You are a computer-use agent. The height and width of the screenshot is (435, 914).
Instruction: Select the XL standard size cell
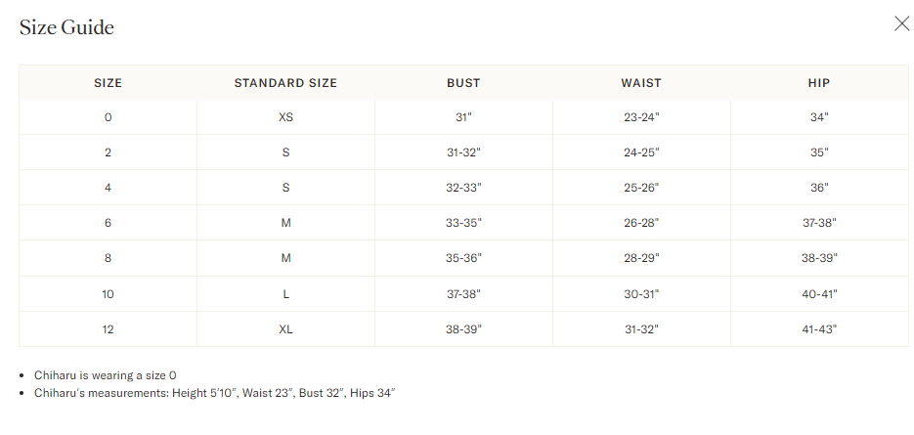(285, 329)
